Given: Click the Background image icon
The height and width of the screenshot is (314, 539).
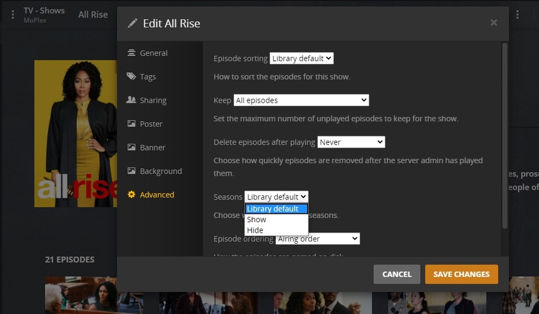Looking at the screenshot, I should 132,171.
